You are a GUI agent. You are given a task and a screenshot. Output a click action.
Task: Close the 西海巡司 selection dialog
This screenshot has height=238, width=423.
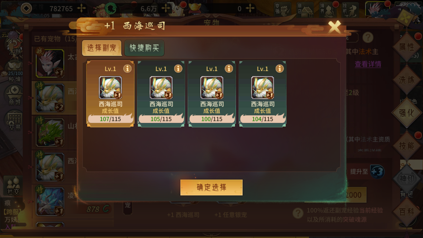pyautogui.click(x=334, y=27)
